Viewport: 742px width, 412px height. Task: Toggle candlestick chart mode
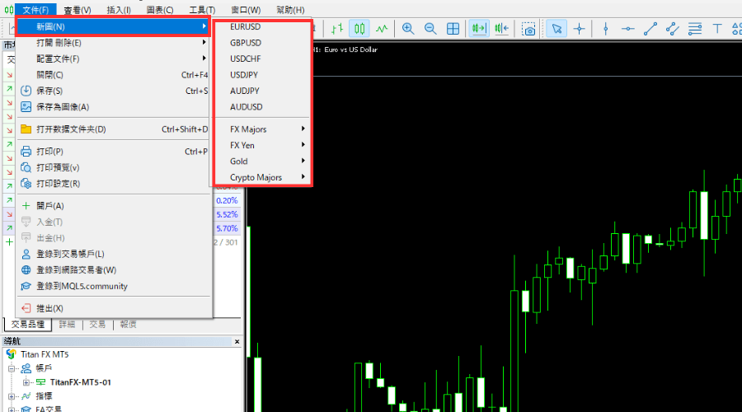(x=359, y=29)
